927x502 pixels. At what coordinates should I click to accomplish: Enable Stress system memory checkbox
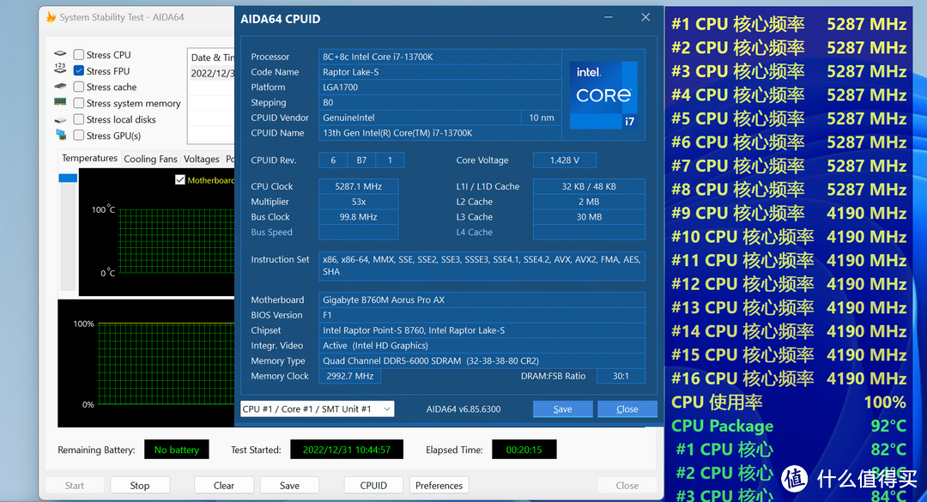coord(78,103)
